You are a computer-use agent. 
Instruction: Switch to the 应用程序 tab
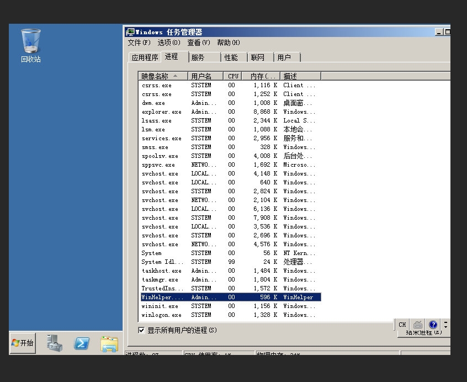(145, 57)
